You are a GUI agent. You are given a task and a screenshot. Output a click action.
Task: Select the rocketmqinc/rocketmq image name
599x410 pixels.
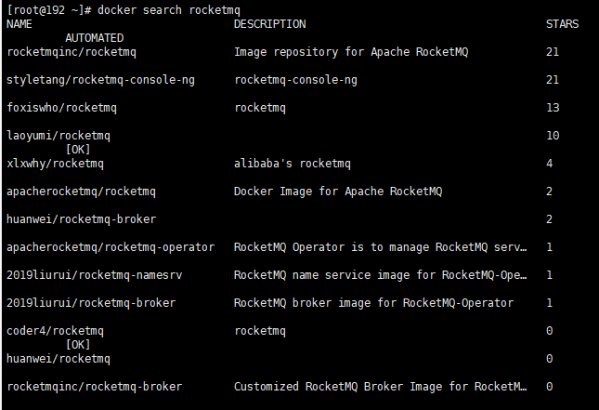tap(72, 52)
